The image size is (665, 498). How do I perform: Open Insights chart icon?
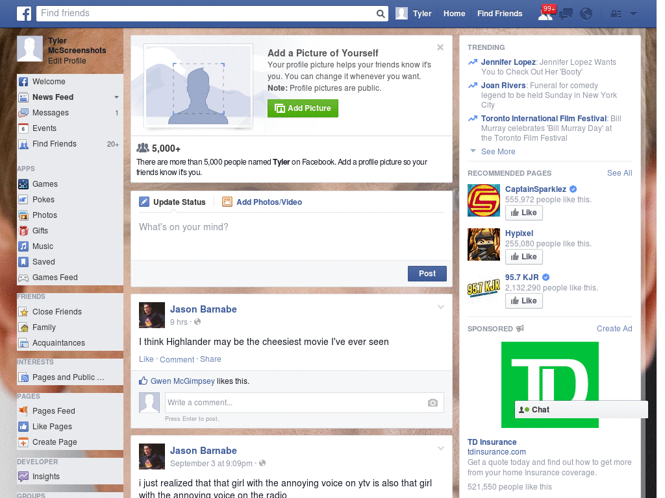coord(23,477)
